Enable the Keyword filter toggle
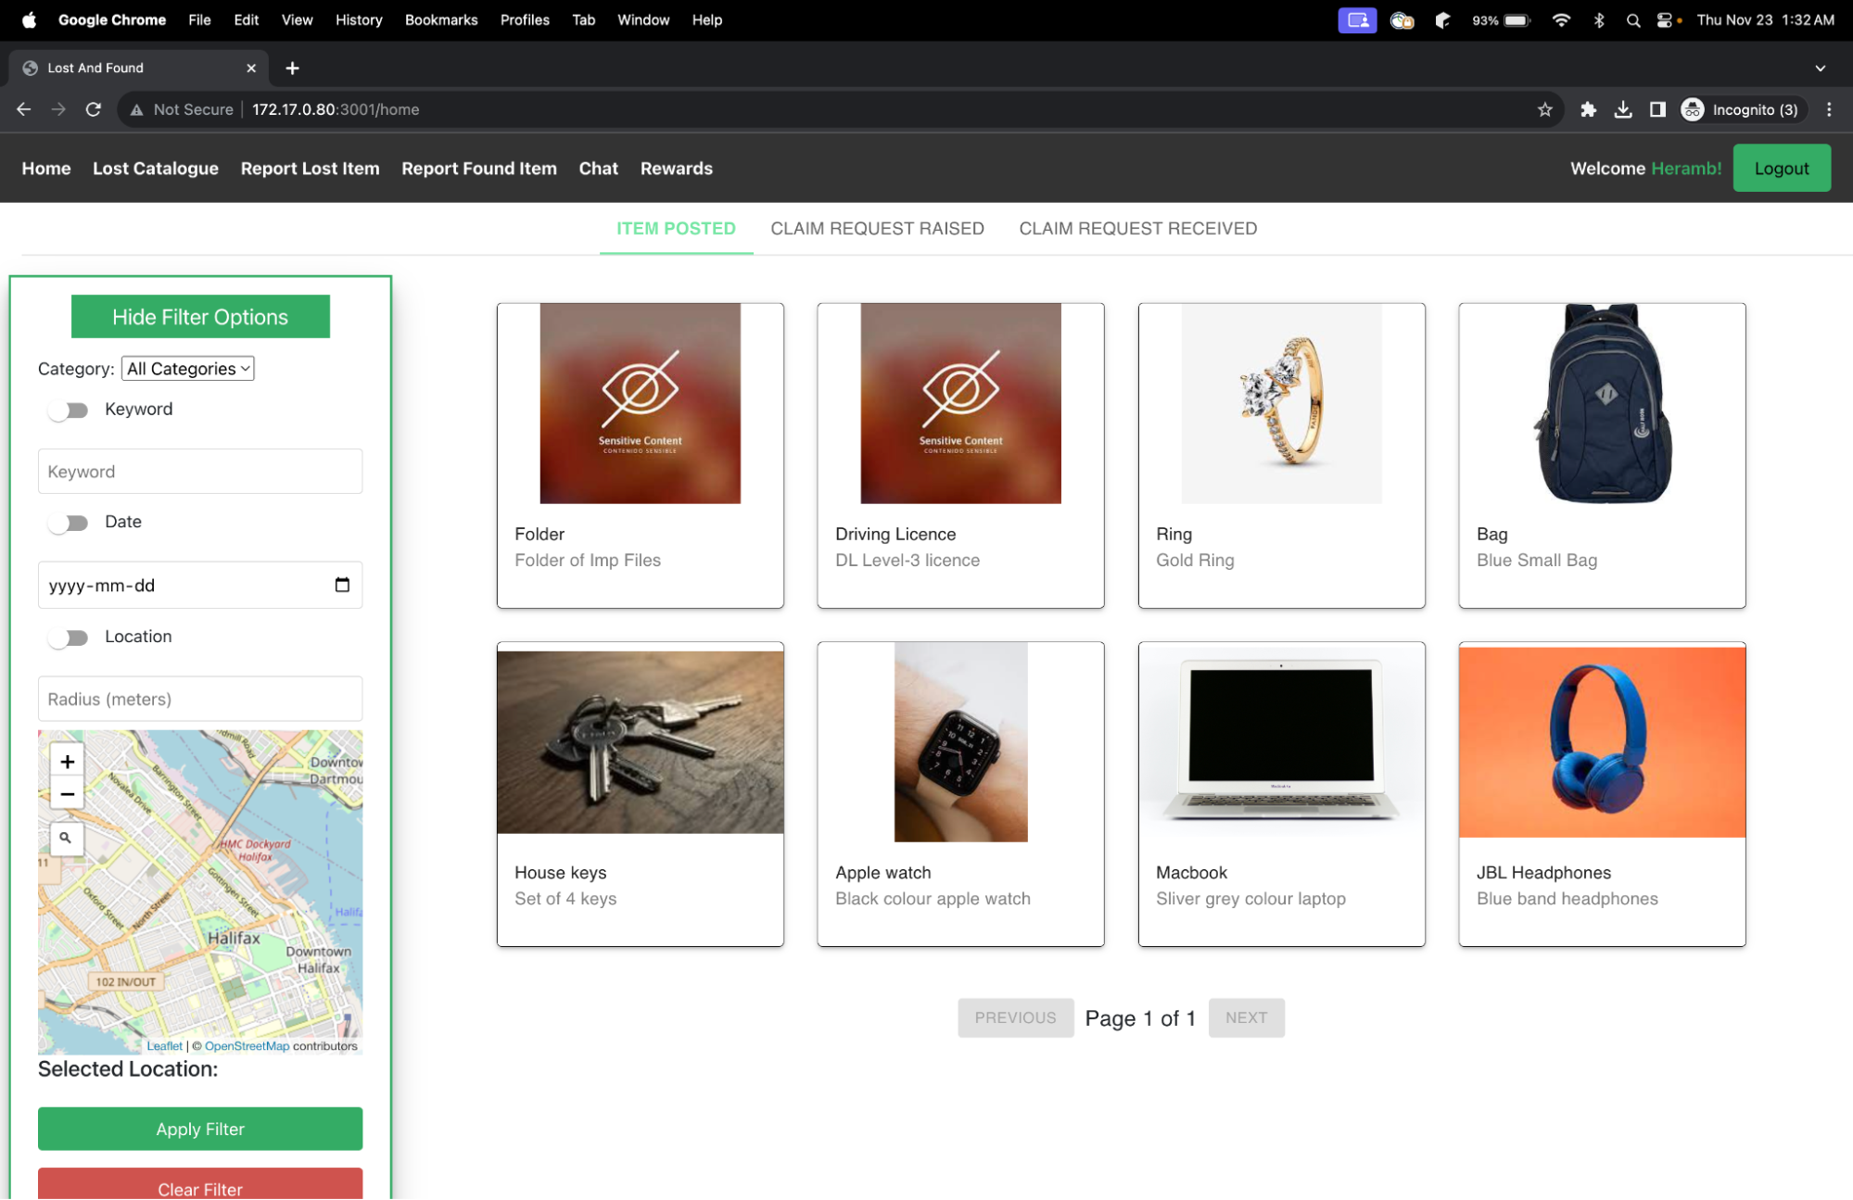The image size is (1853, 1200). tap(69, 410)
